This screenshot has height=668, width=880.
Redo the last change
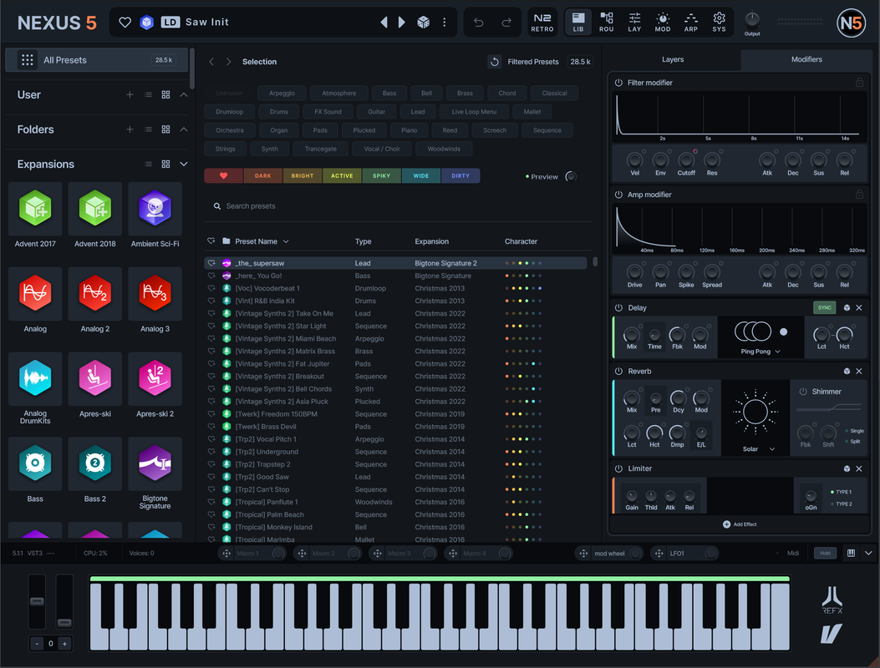coord(506,23)
